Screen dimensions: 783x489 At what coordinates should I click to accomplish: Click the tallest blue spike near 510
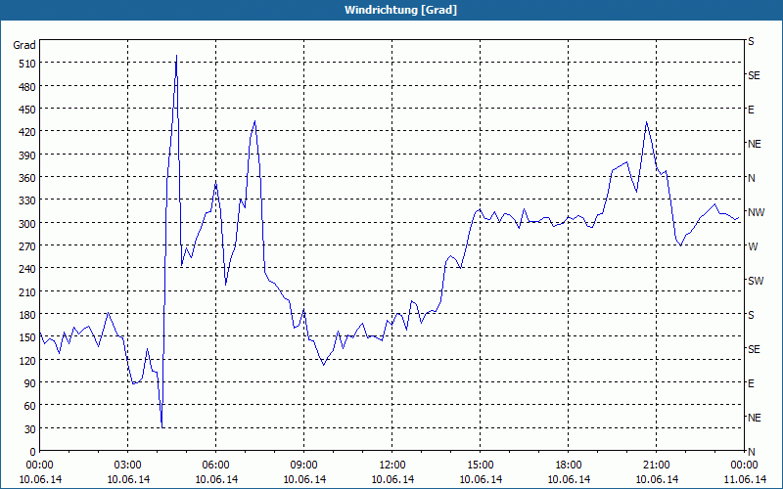pos(176,57)
